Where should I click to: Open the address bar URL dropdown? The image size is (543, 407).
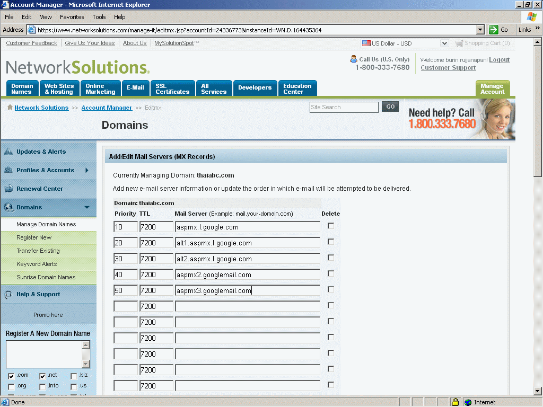(x=480, y=30)
